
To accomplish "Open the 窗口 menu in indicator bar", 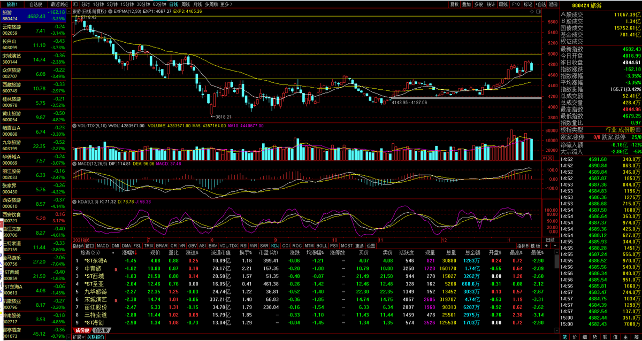I will [x=90, y=246].
